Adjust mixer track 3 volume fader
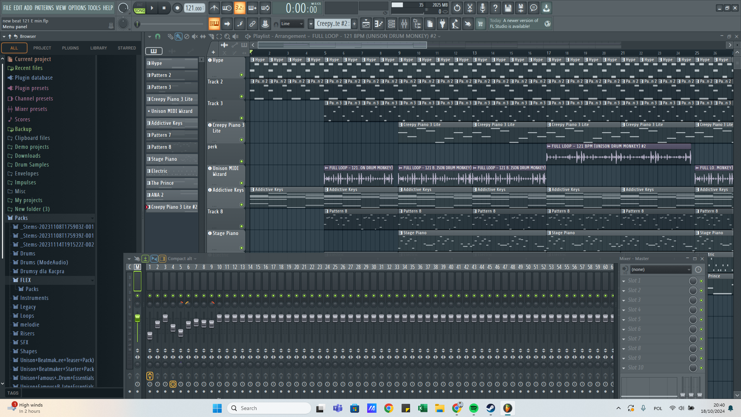Viewport: 741px width, 417px height. click(x=165, y=318)
